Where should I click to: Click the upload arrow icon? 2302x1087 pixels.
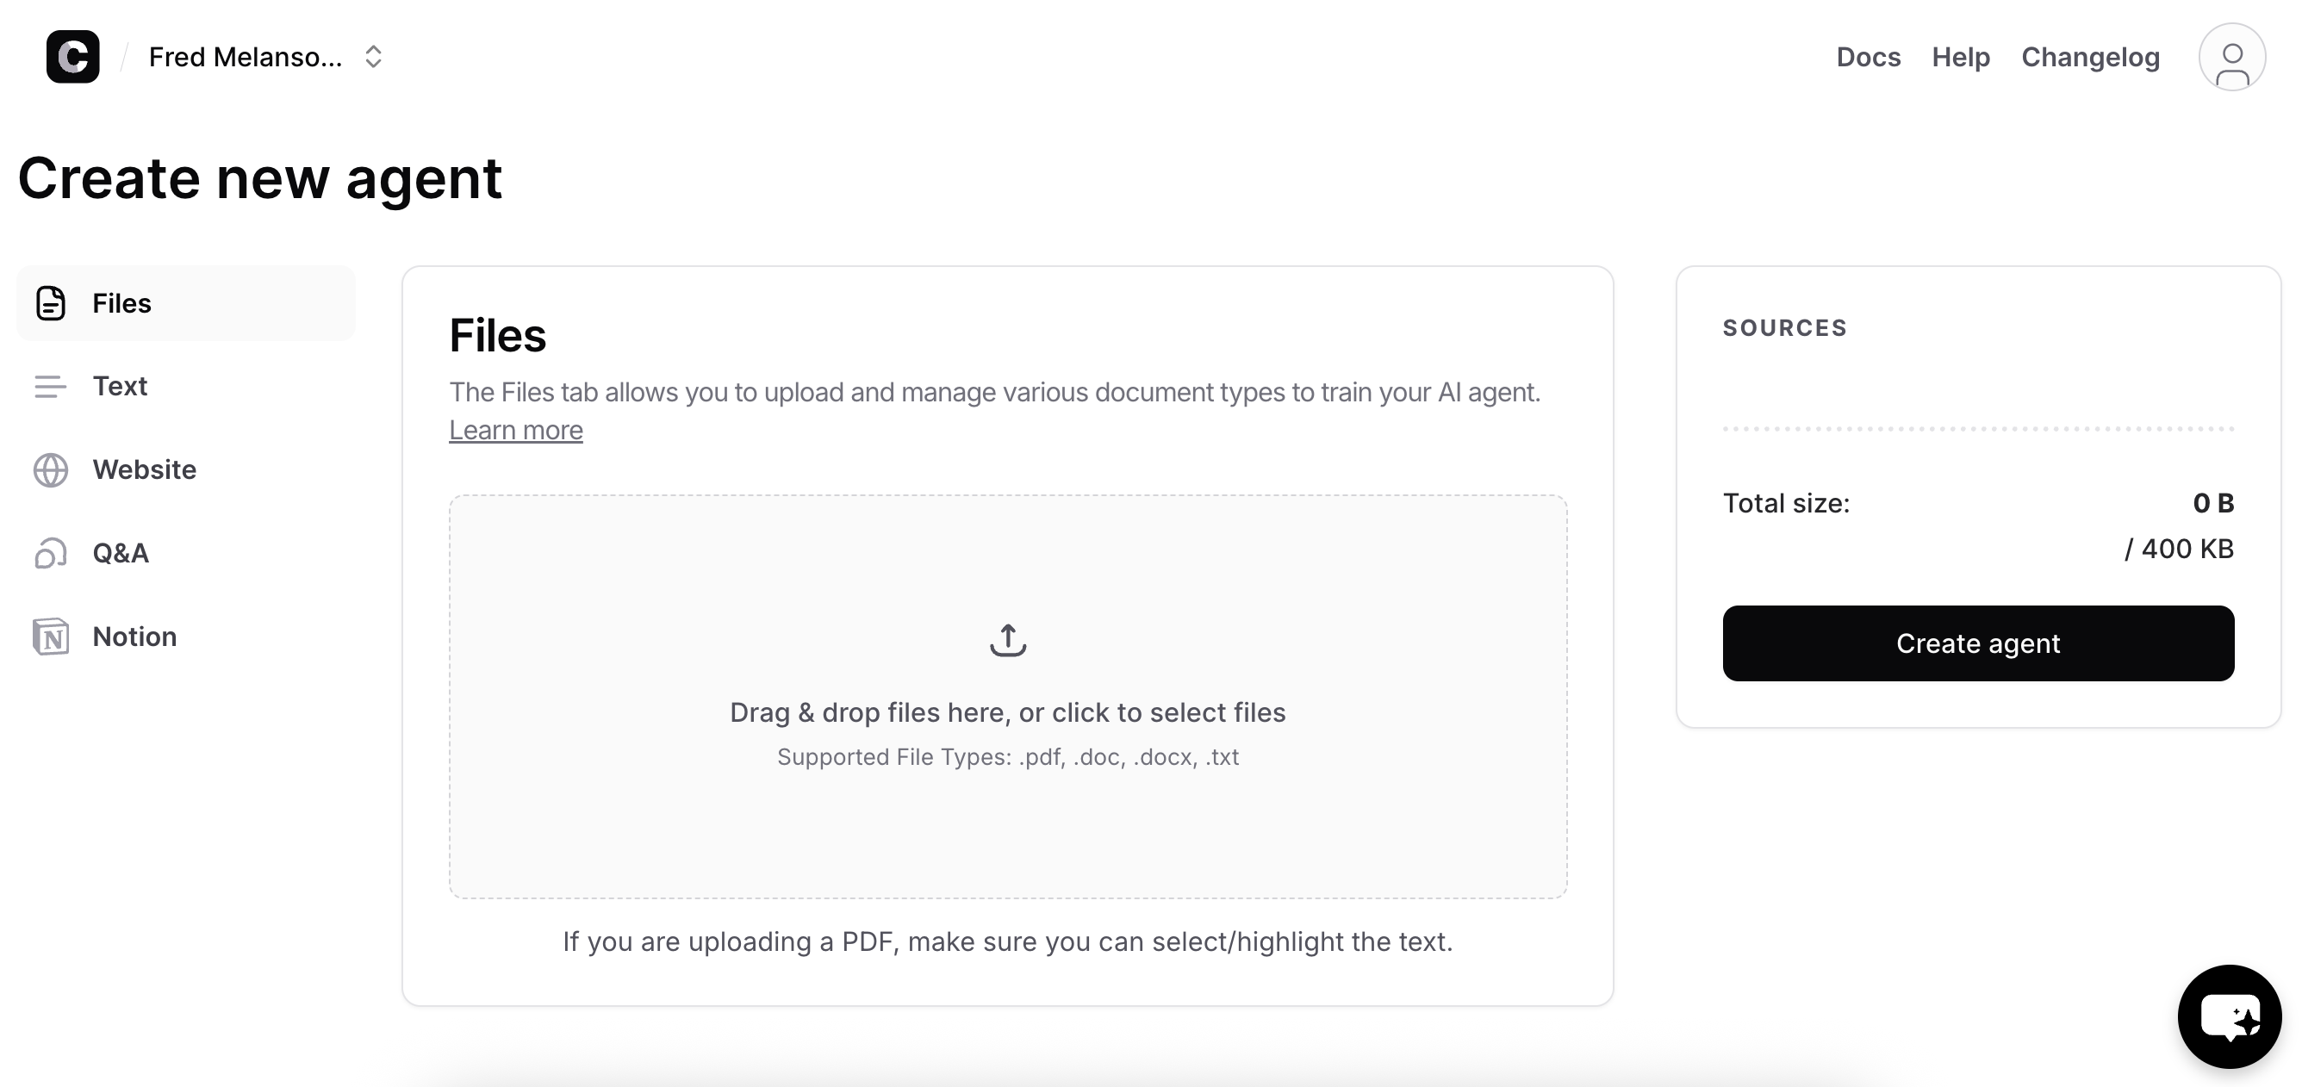(1008, 639)
